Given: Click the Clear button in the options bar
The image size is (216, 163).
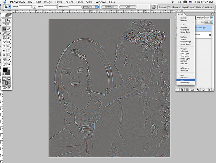Looking at the screenshot, I should tap(127, 7).
